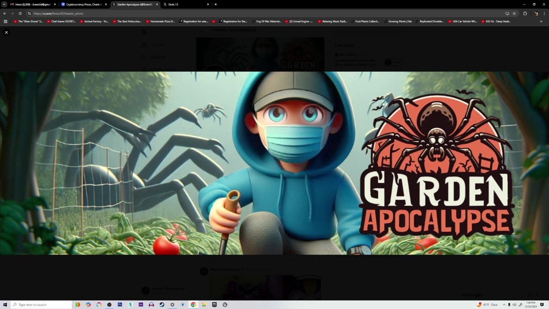The width and height of the screenshot is (549, 309).
Task: Open the Relaxing Music Radio bookmark
Action: [332, 21]
